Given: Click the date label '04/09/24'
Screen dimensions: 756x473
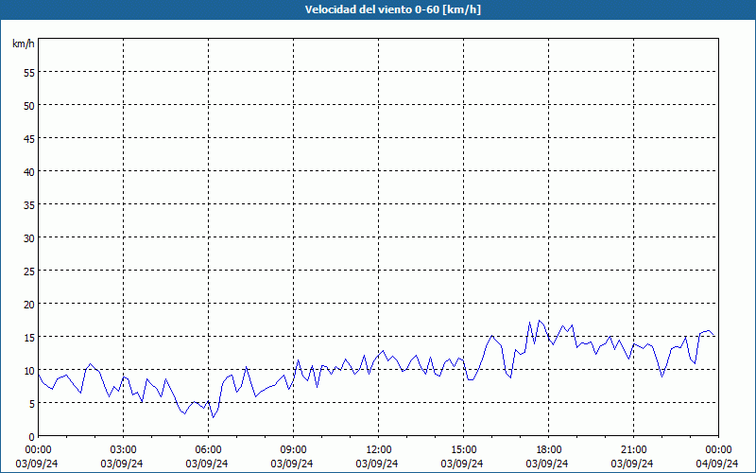Looking at the screenshot, I should pos(717,464).
